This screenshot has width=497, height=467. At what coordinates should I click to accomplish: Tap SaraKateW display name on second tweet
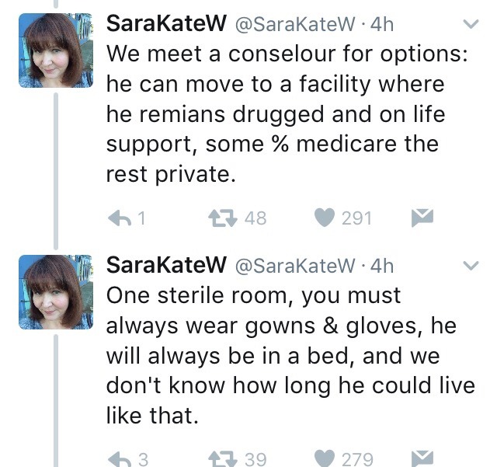pos(163,266)
